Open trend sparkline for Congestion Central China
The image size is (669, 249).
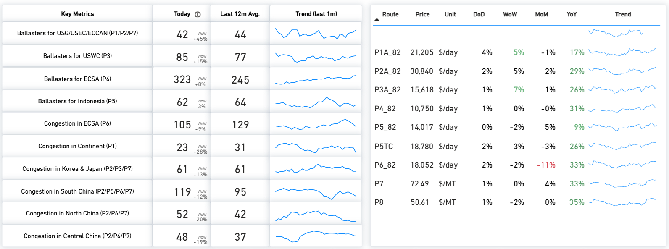click(316, 236)
